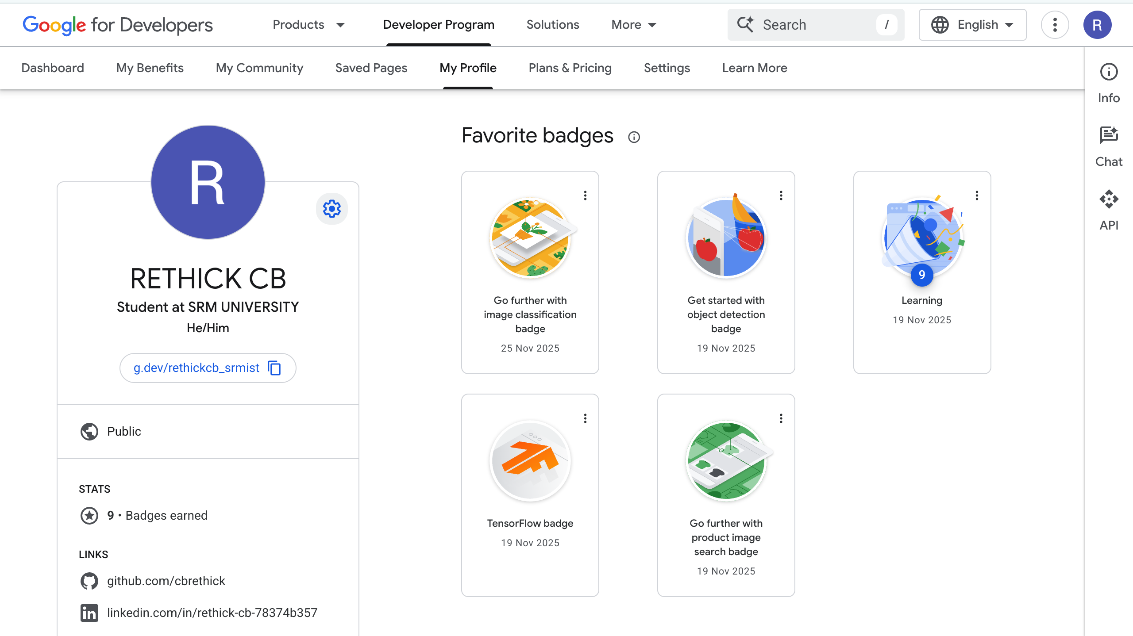Switch to the My Benefits tab

point(150,68)
